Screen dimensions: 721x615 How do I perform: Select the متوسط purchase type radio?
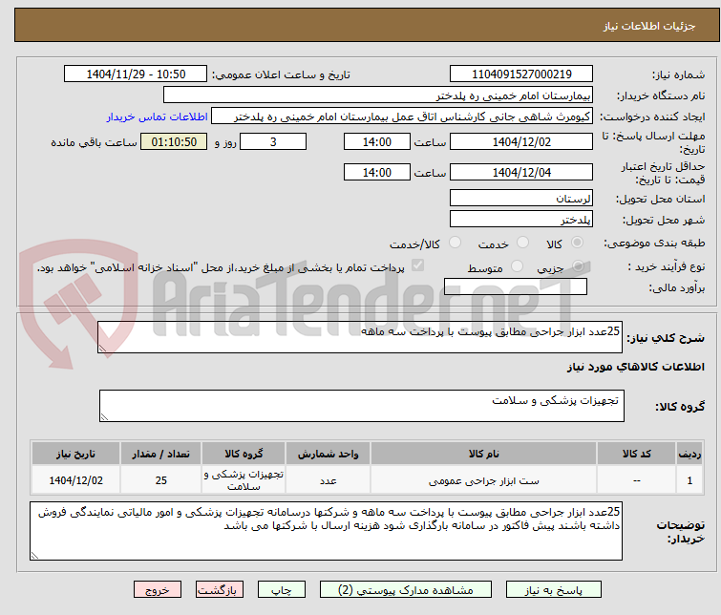(x=518, y=265)
